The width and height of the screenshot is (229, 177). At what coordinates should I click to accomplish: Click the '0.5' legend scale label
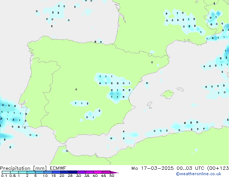click(12, 176)
